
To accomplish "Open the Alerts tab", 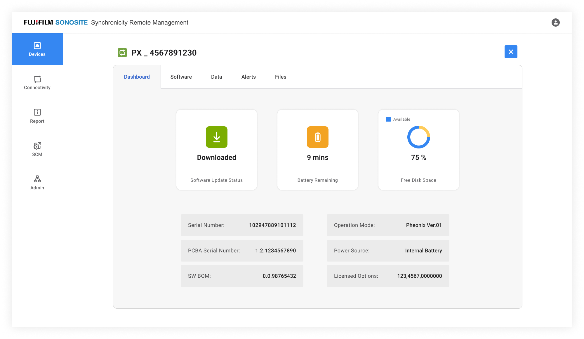I will click(x=248, y=77).
